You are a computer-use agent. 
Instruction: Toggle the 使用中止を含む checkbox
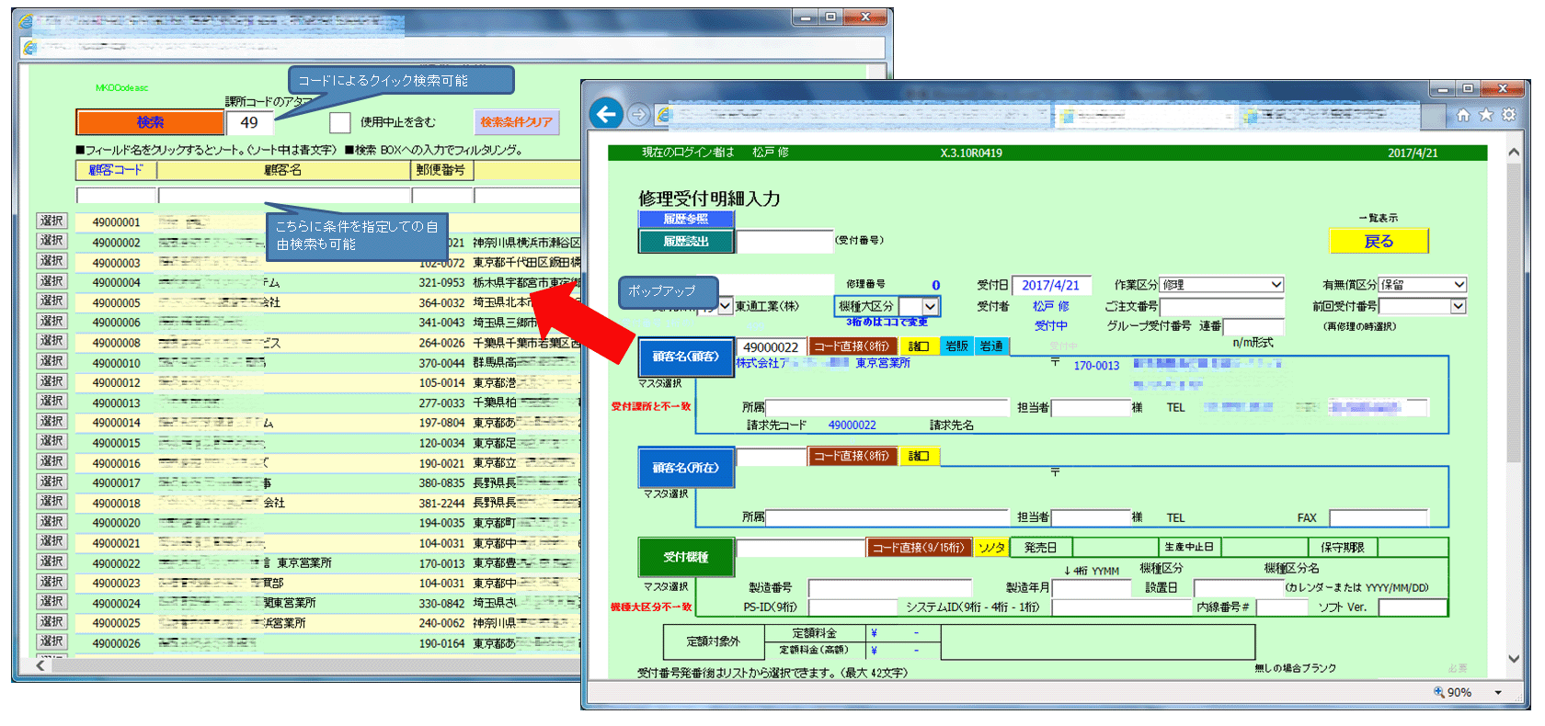click(x=340, y=122)
